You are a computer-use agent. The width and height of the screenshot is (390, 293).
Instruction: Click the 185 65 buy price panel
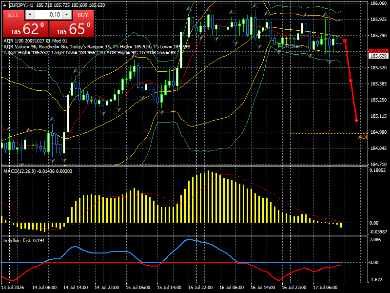[72, 29]
